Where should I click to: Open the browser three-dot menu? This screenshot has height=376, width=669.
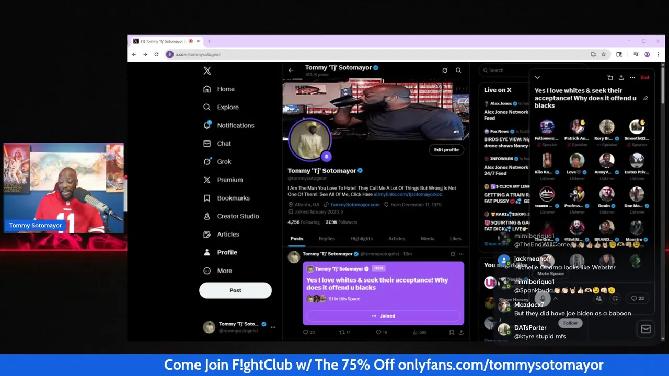[x=658, y=54]
